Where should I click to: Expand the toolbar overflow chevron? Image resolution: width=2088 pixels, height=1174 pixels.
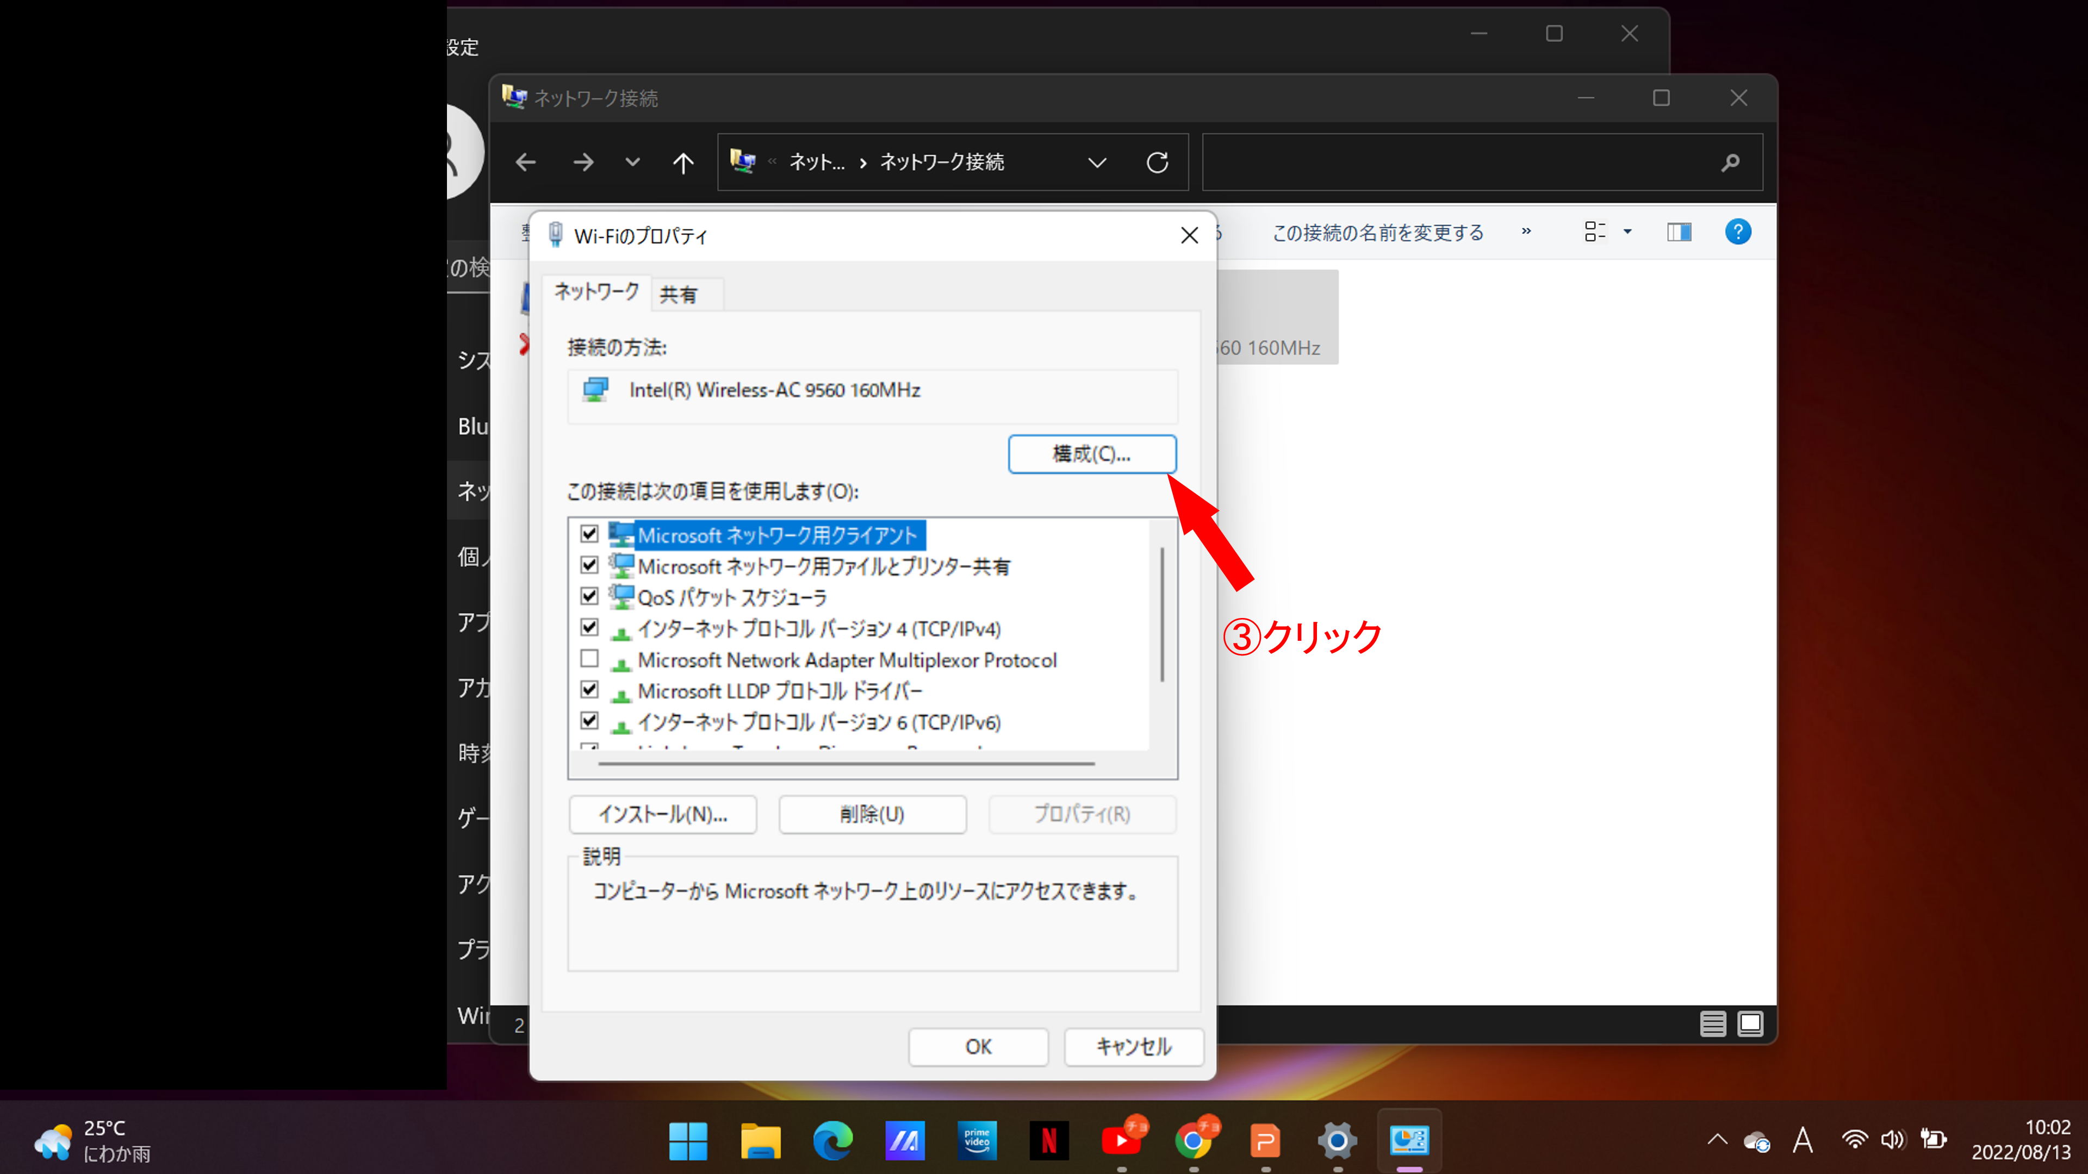point(1526,232)
